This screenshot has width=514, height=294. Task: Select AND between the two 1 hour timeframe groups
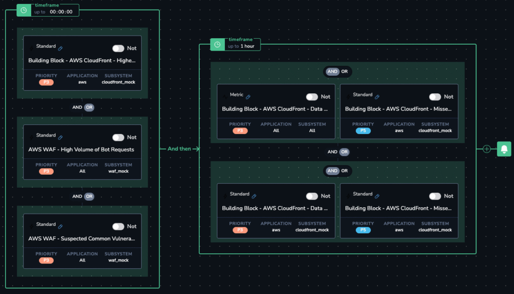[332, 152]
